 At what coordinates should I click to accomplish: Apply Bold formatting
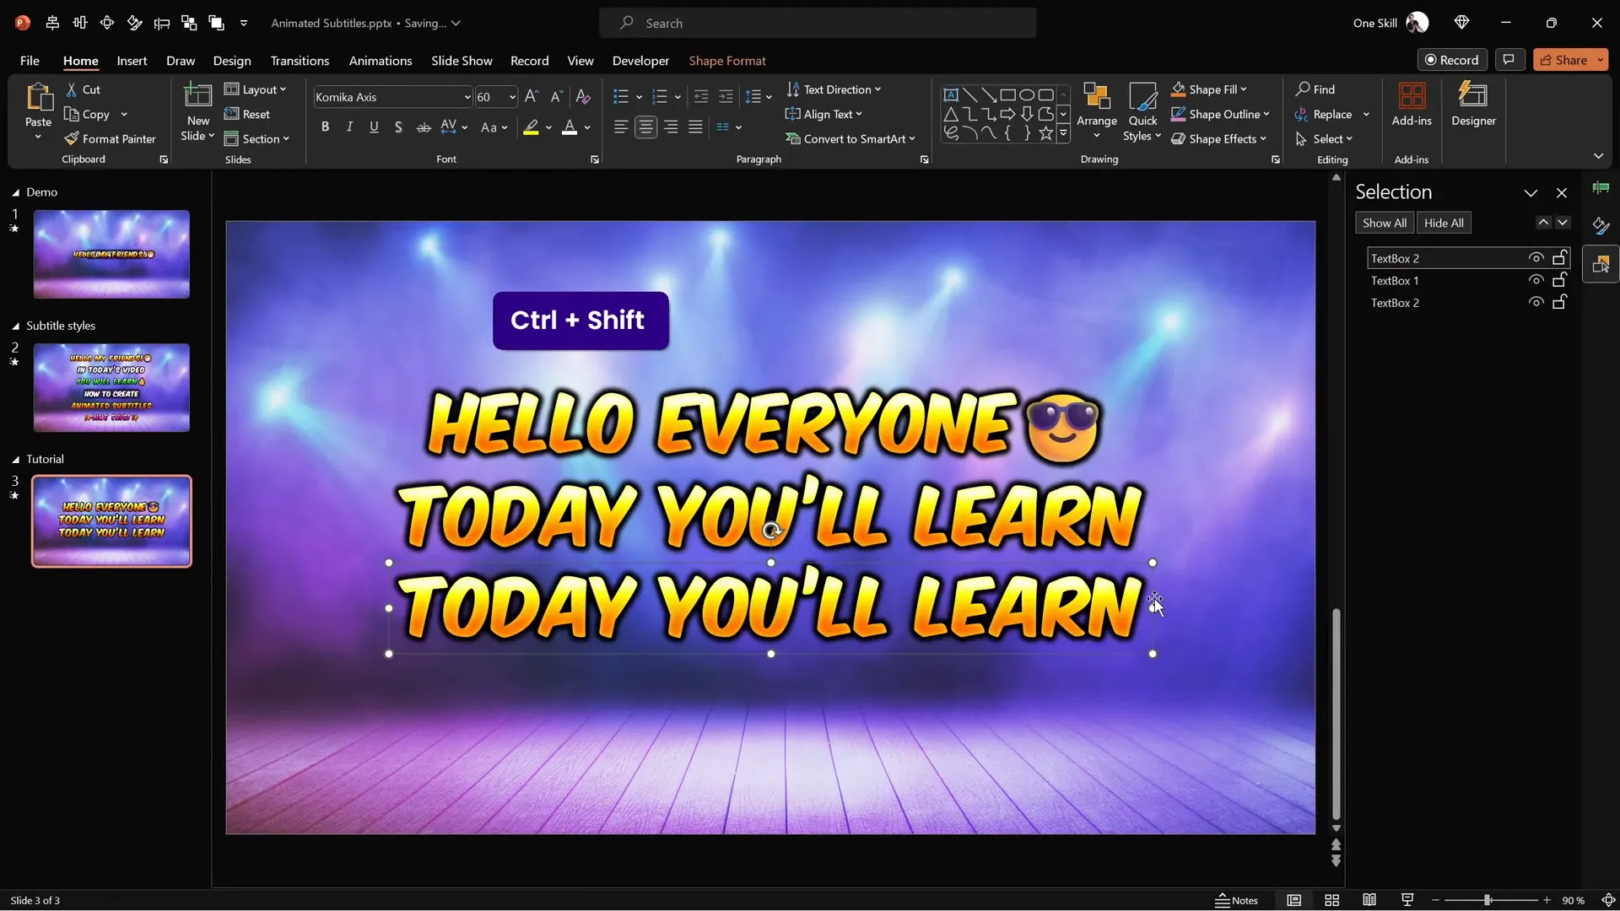325,127
